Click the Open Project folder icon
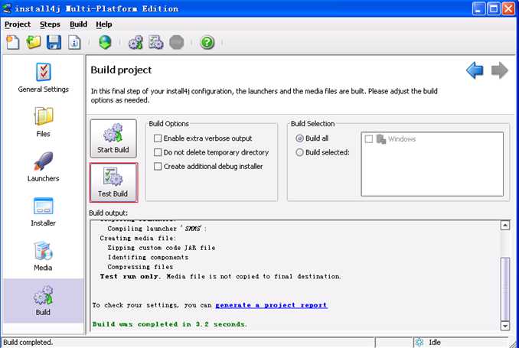Viewport: 519px width, 348px height. point(34,42)
